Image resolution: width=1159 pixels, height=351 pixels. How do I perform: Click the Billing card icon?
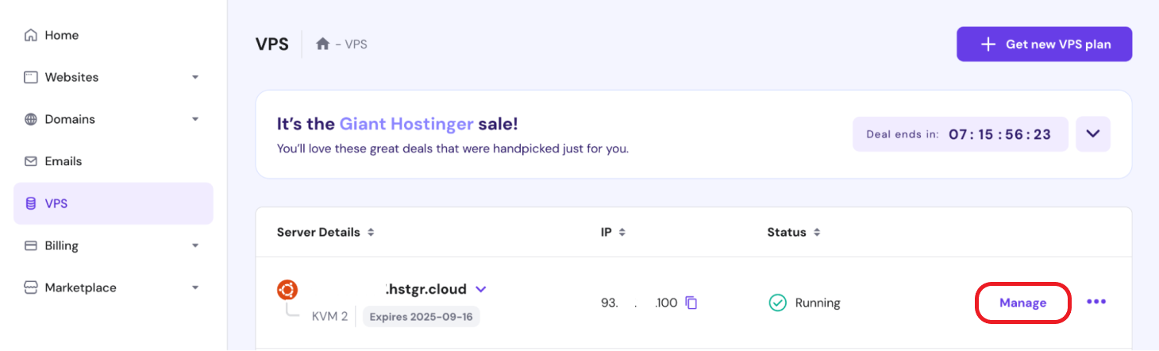coord(31,246)
